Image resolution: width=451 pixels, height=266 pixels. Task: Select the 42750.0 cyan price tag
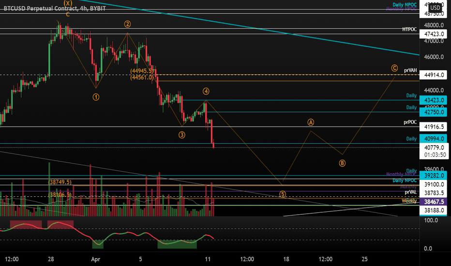[434, 112]
